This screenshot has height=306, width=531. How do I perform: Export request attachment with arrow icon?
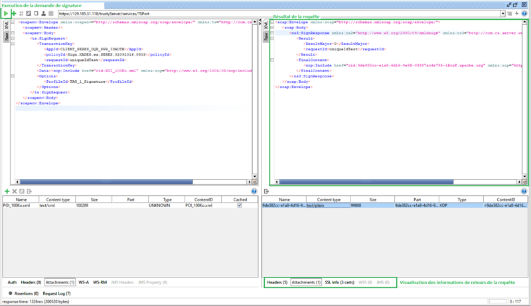pyautogui.click(x=29, y=191)
